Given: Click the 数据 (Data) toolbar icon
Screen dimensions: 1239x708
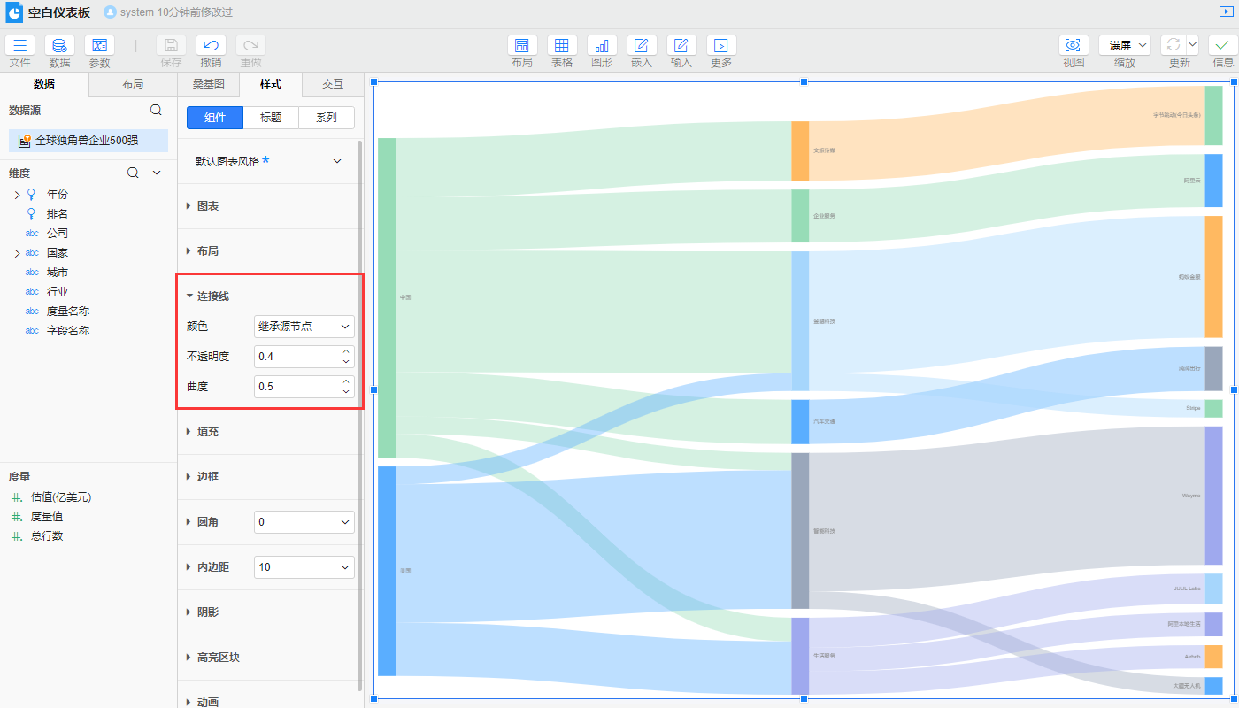Looking at the screenshot, I should tap(59, 46).
